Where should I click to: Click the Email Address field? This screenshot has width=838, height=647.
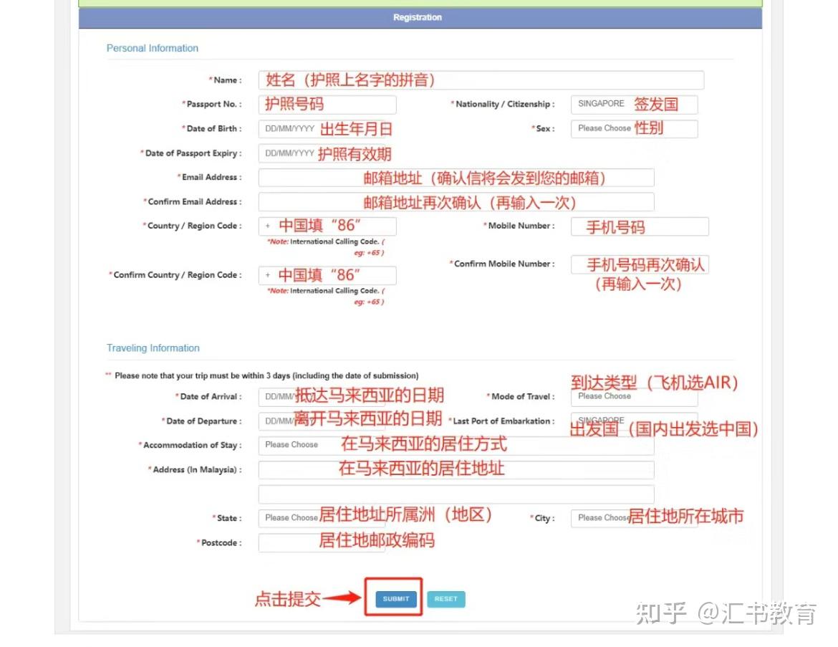[456, 177]
